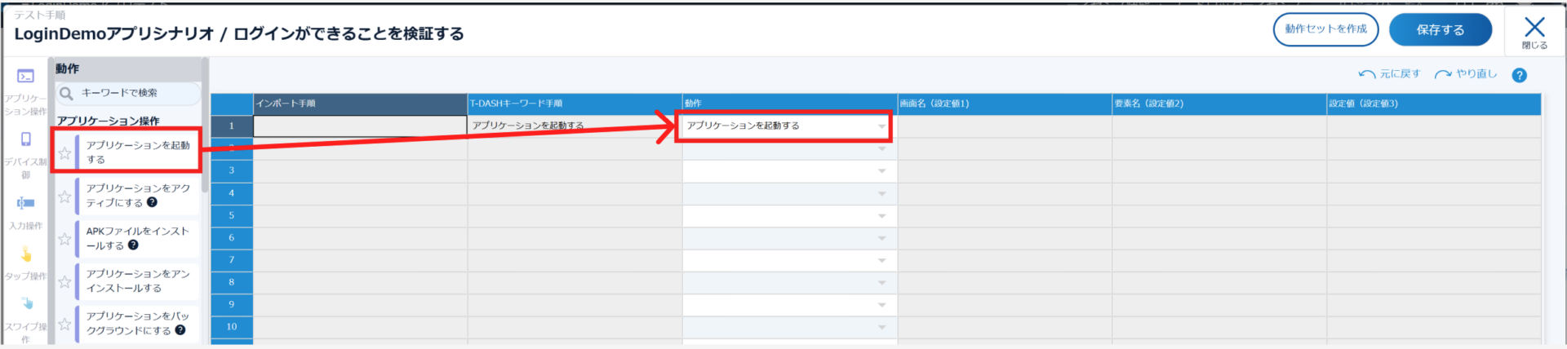
Task: Click the blue help question mark icon
Action: (x=1519, y=75)
